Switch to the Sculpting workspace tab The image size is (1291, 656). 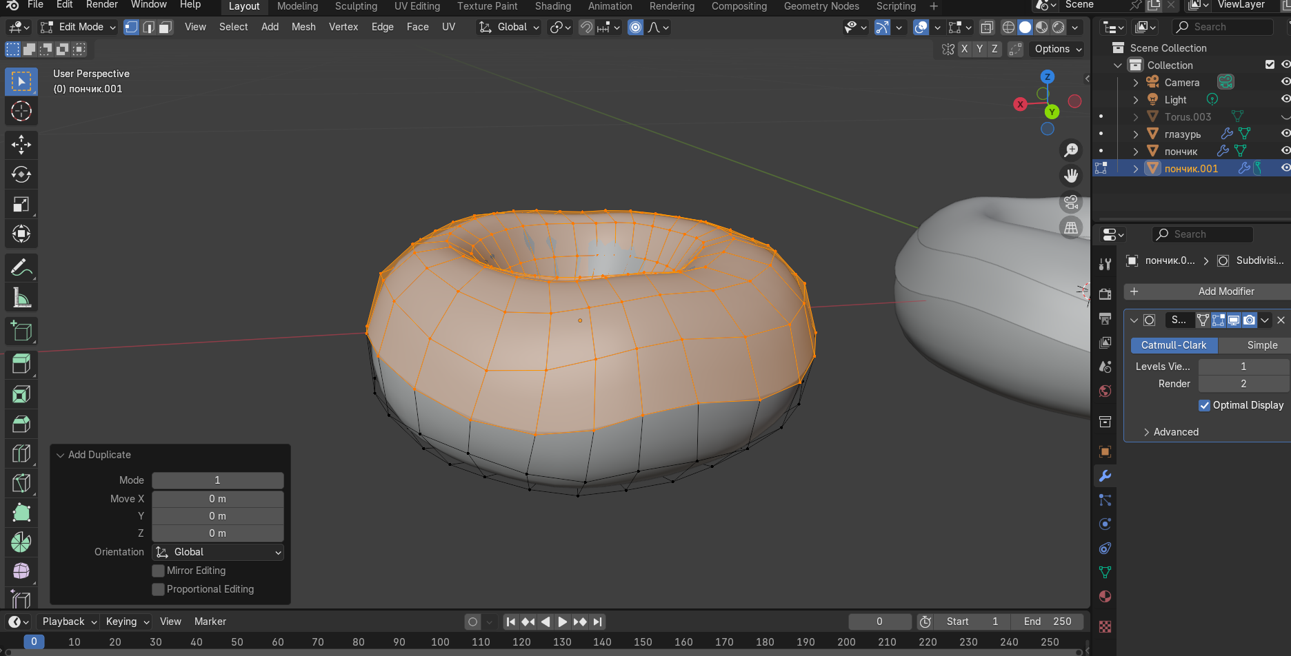coord(356,6)
